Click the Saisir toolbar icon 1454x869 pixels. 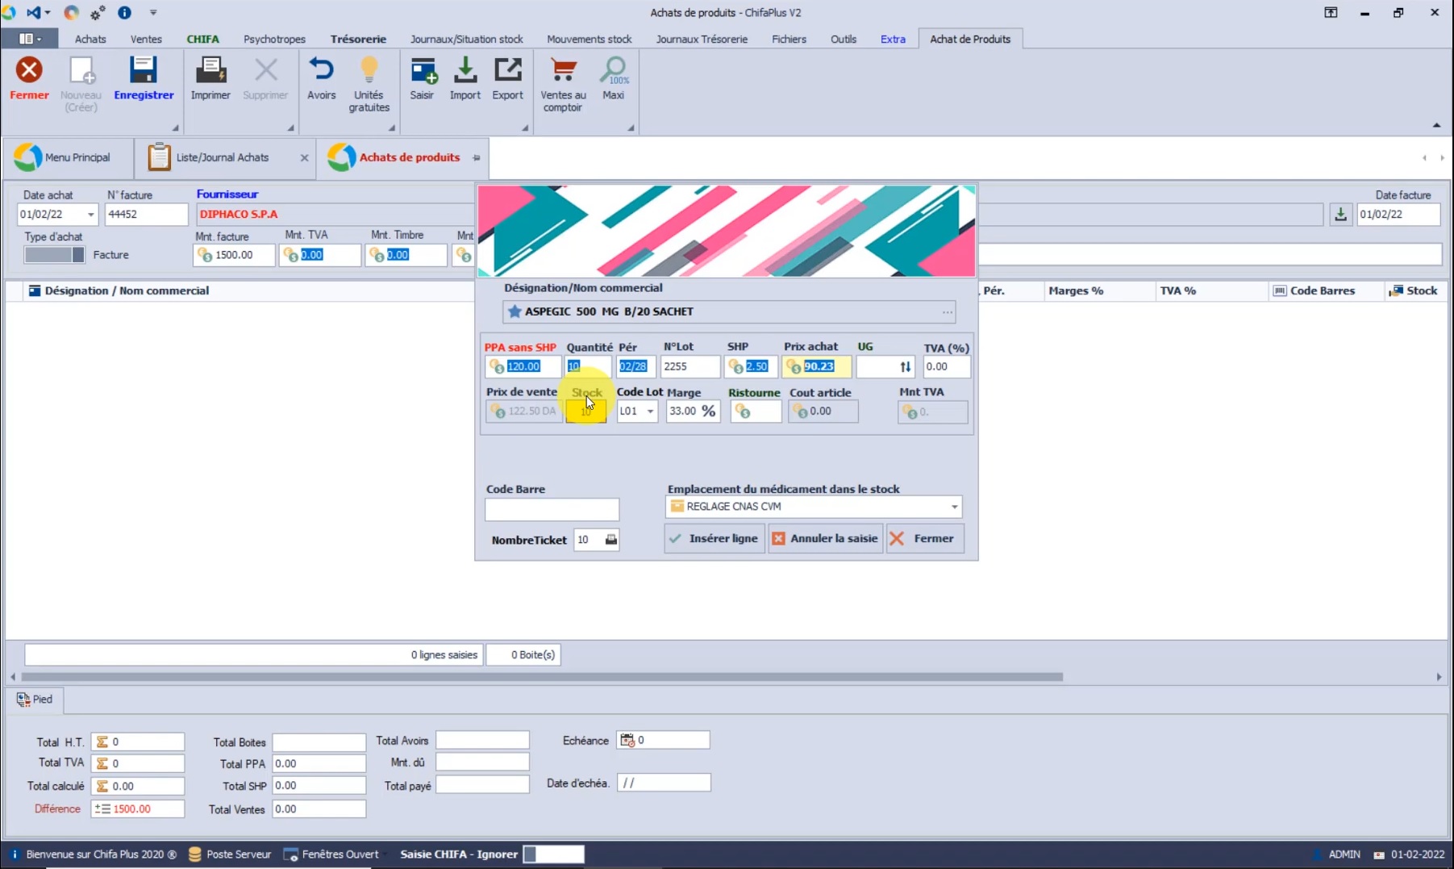pos(422,72)
